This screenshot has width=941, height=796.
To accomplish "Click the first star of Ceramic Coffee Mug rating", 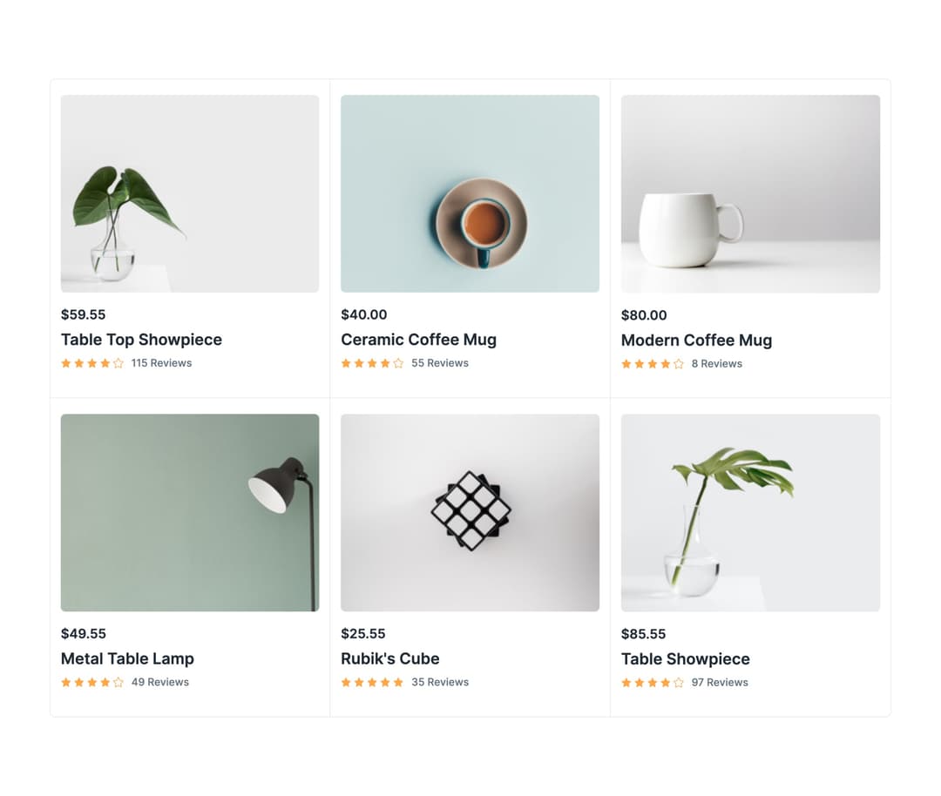I will click(x=346, y=363).
